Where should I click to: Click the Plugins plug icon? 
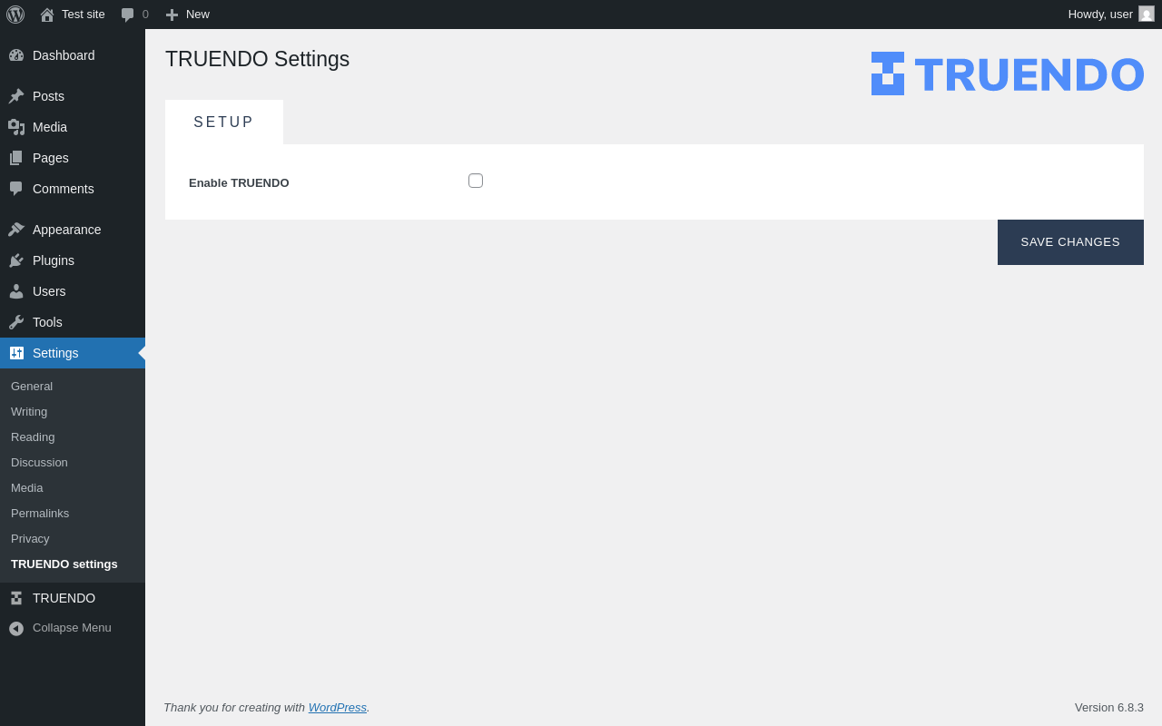point(16,260)
